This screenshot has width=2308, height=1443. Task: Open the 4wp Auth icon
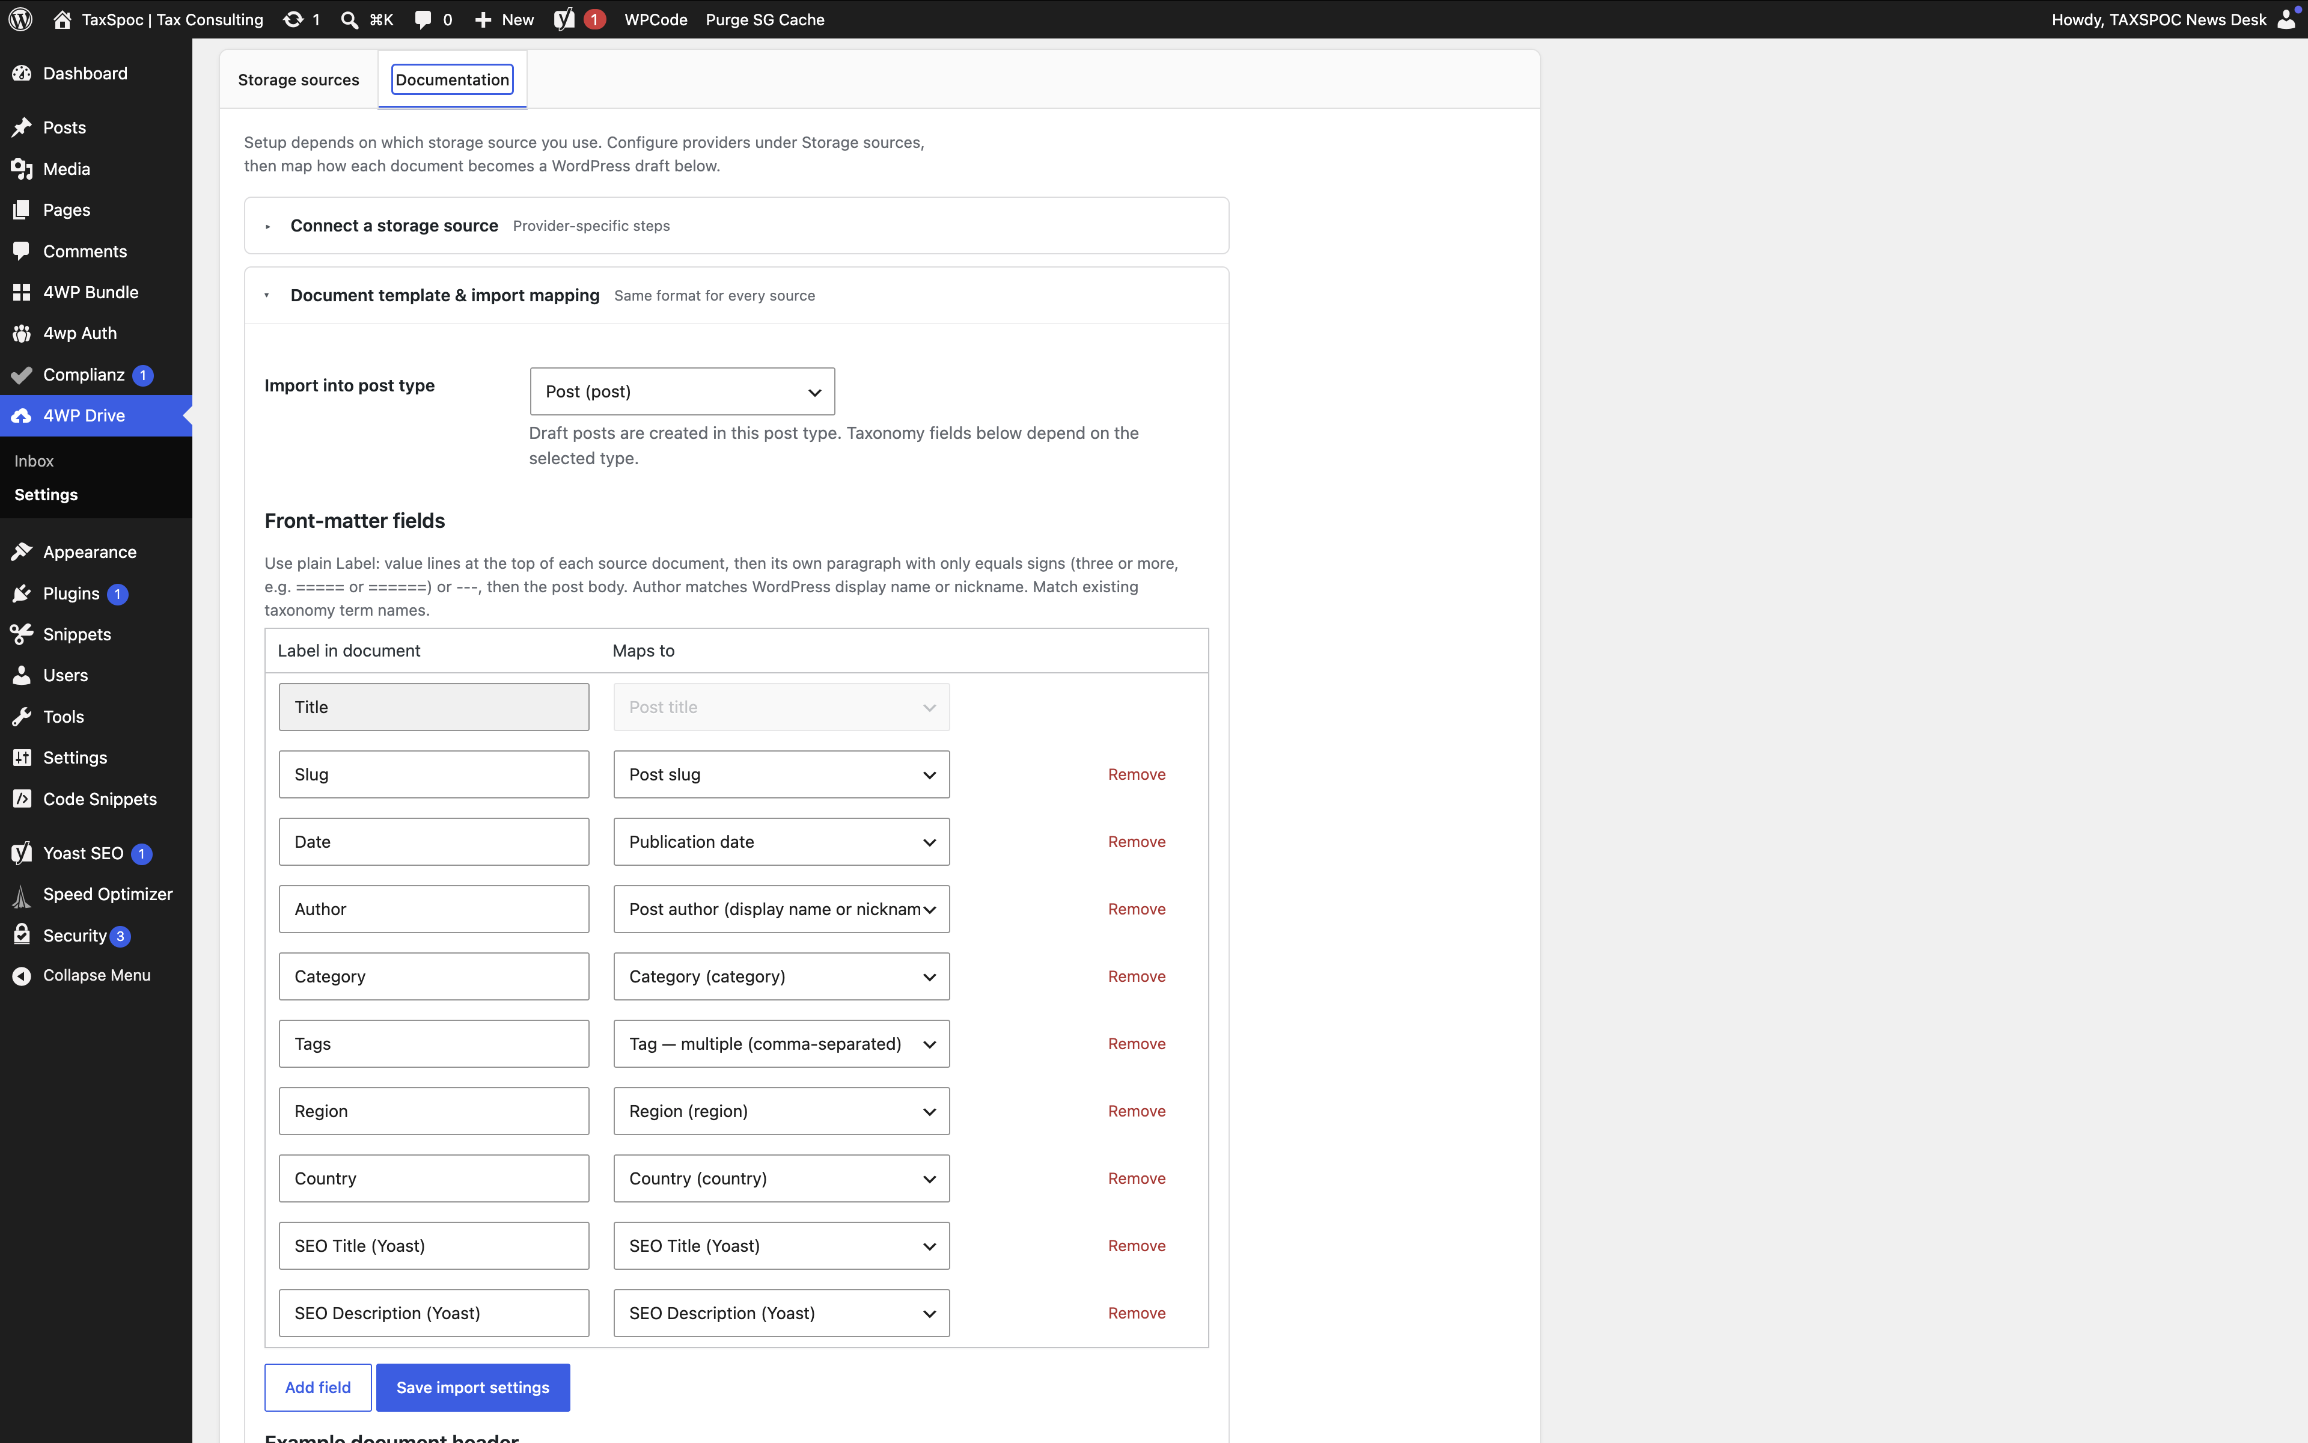click(x=22, y=333)
